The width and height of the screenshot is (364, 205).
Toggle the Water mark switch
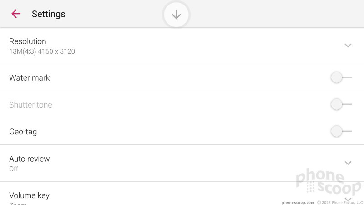[x=341, y=77]
